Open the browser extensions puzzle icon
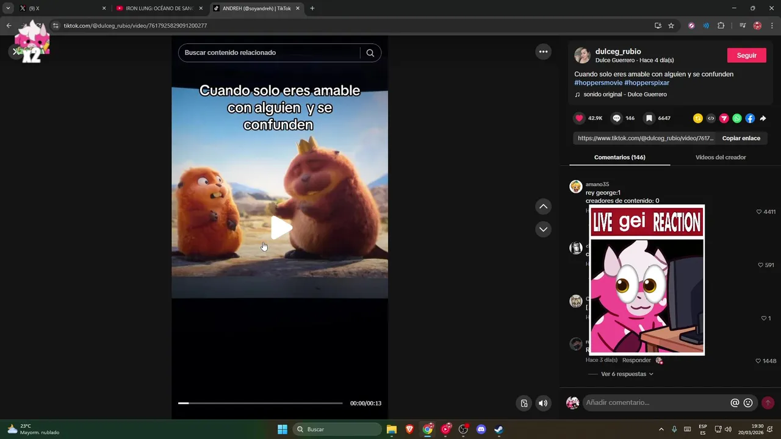The height and width of the screenshot is (439, 781). tap(721, 26)
